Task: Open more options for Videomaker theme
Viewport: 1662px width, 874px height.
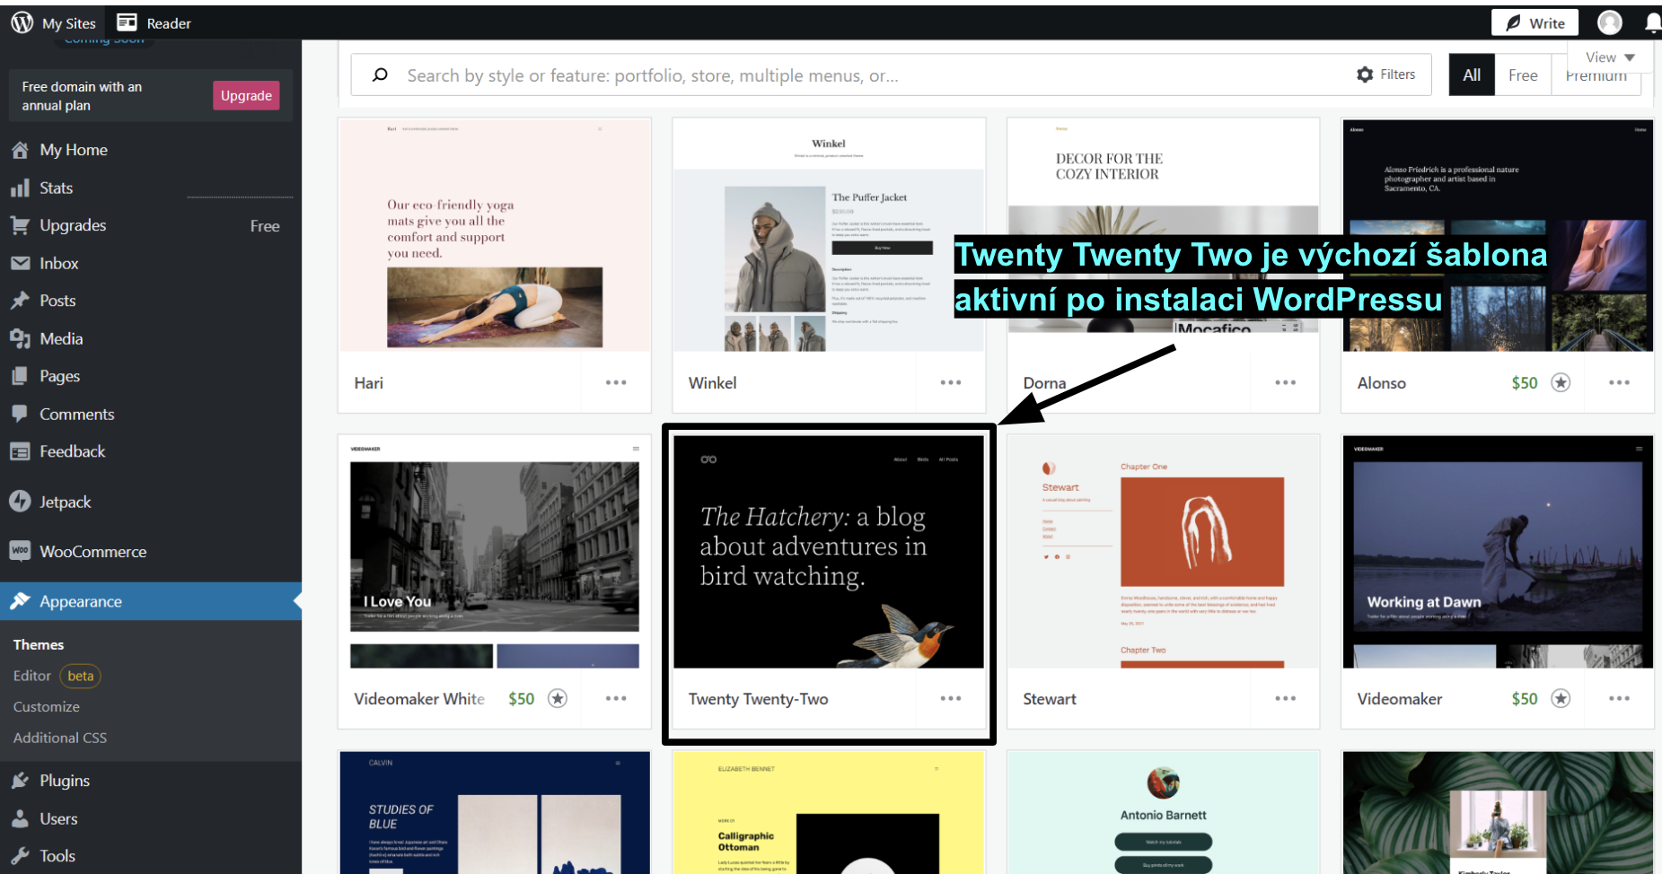Action: (x=1620, y=698)
